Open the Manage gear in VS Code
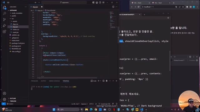200x112 pixels. pos(4,99)
